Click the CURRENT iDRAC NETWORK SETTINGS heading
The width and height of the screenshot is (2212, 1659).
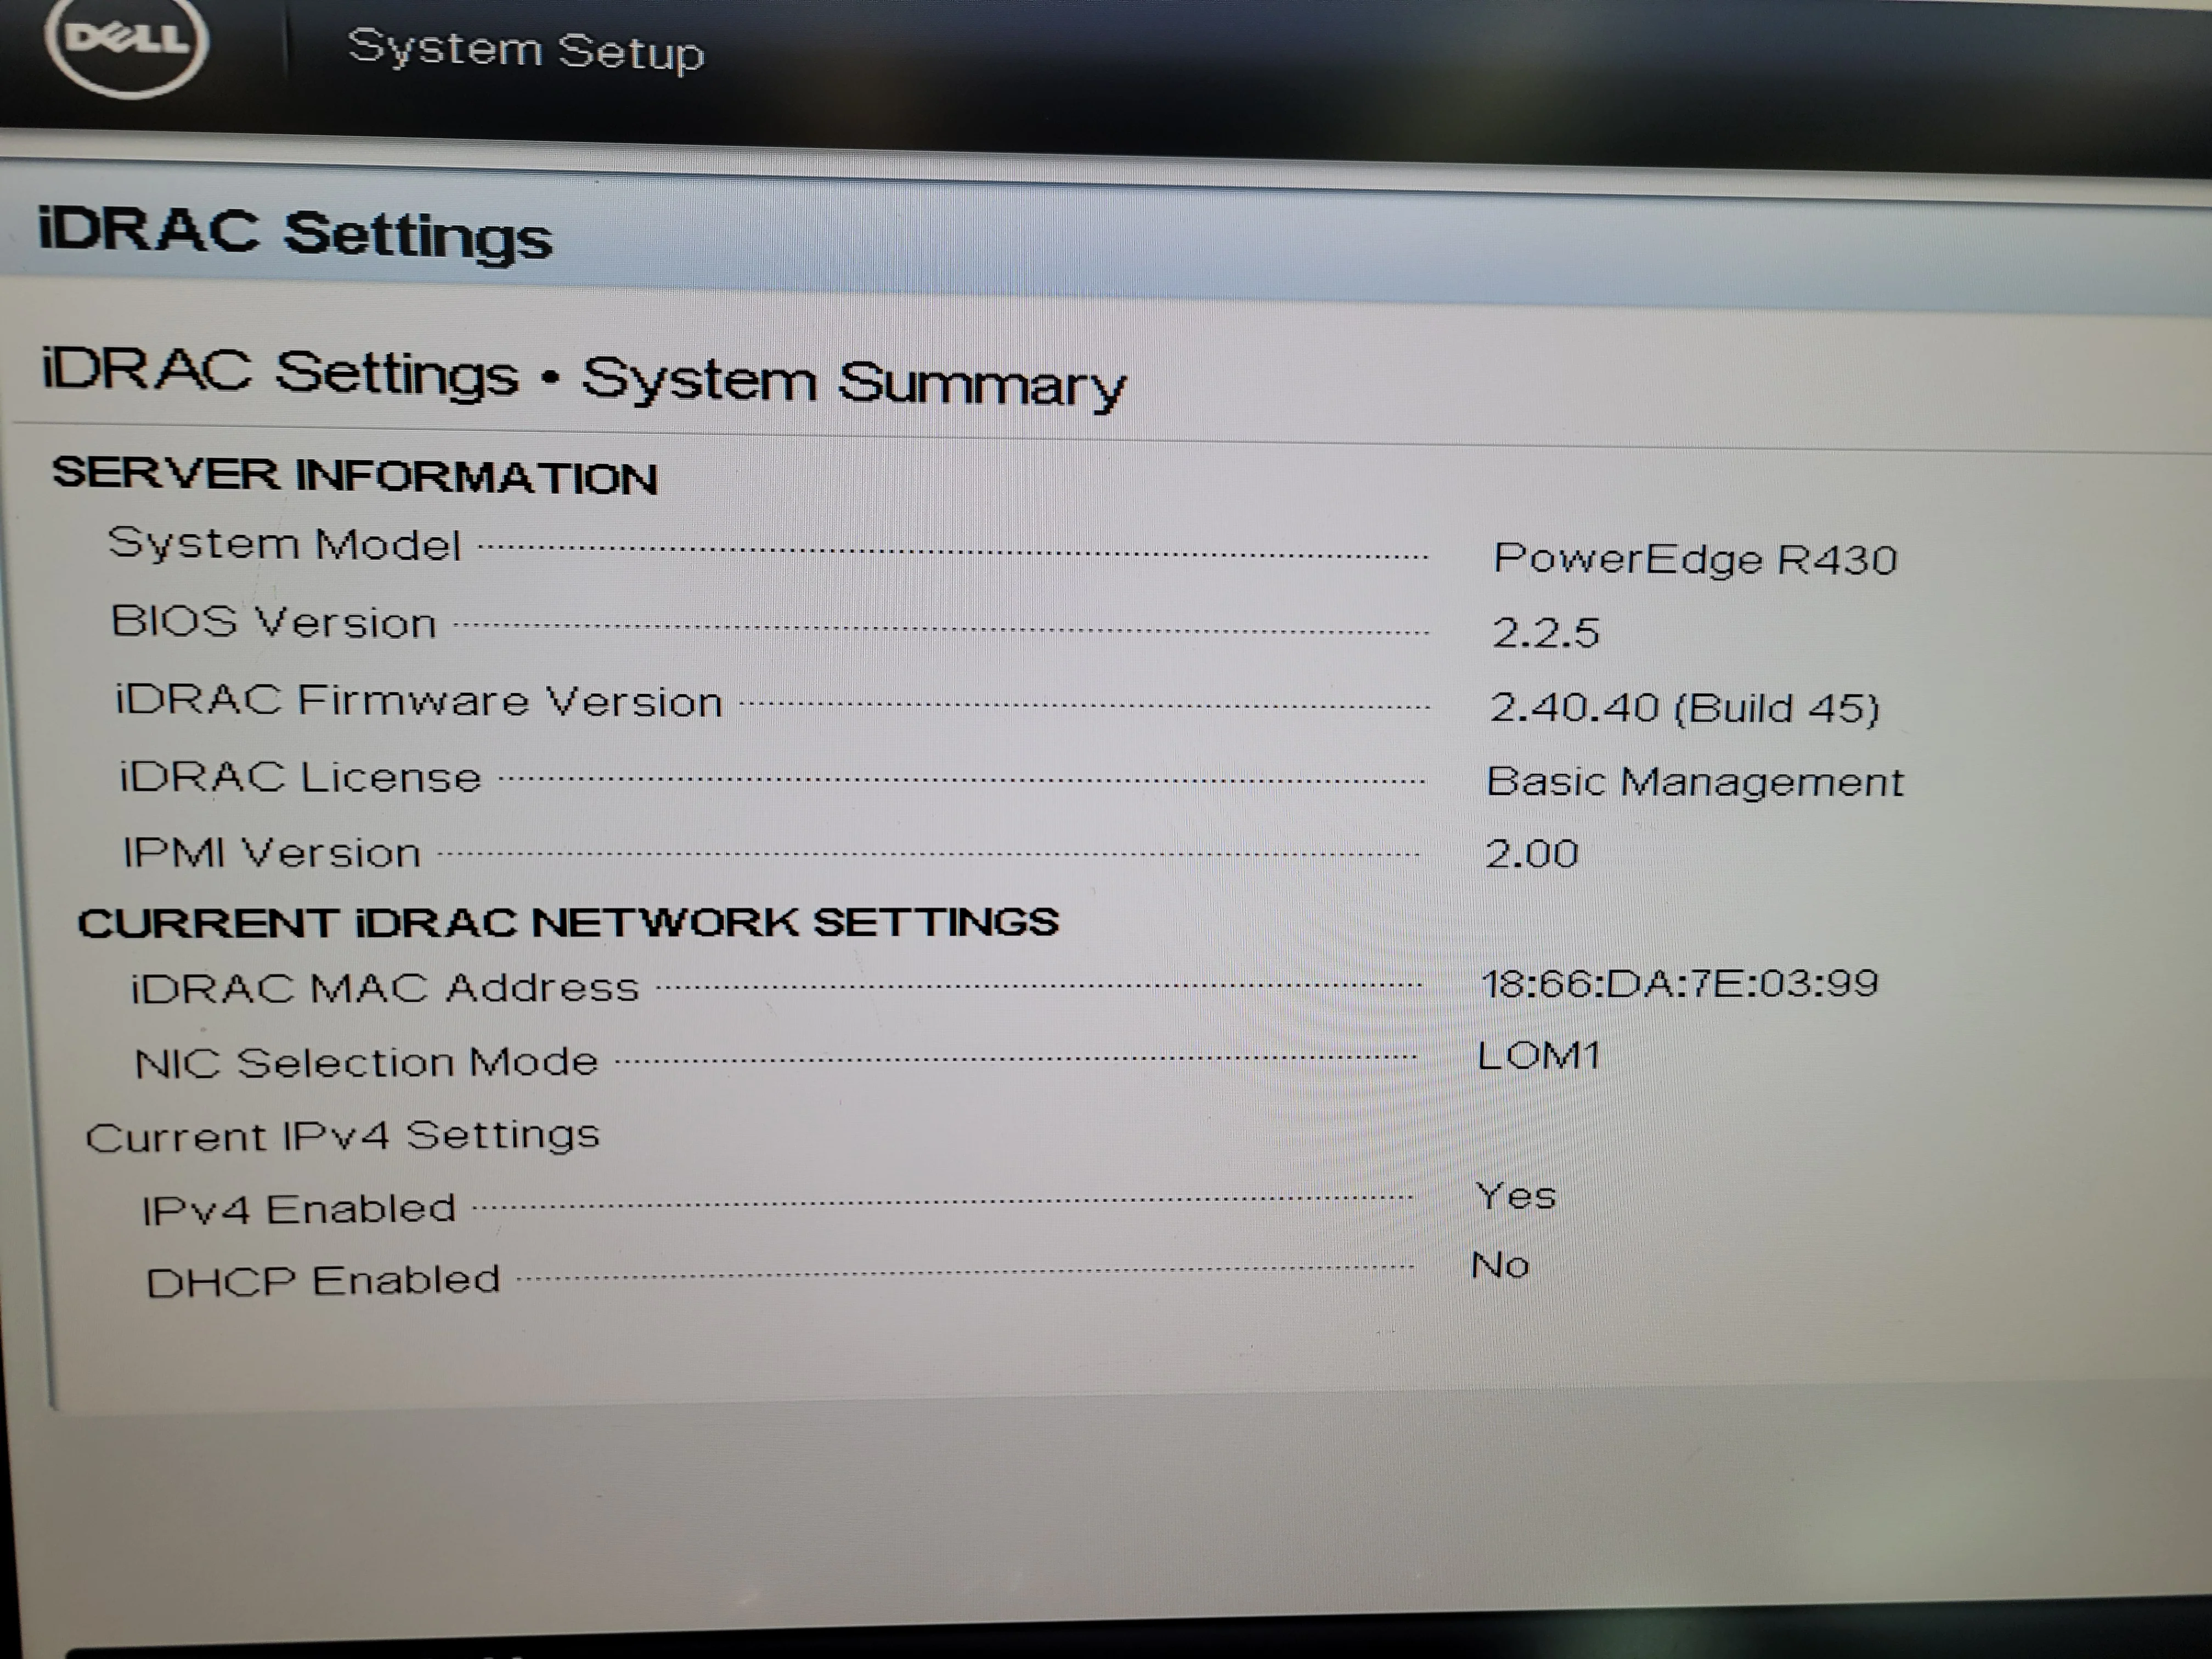coord(568,922)
